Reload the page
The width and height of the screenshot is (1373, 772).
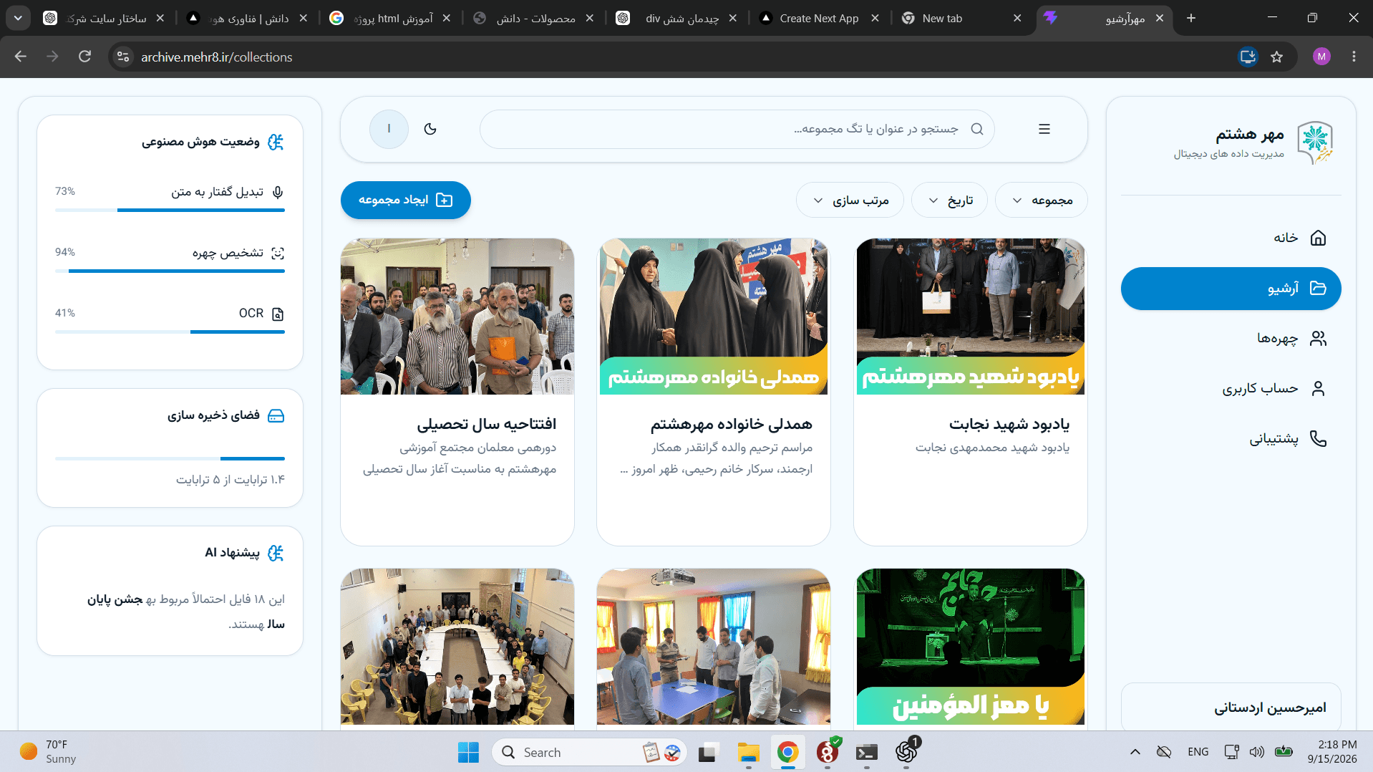click(84, 57)
